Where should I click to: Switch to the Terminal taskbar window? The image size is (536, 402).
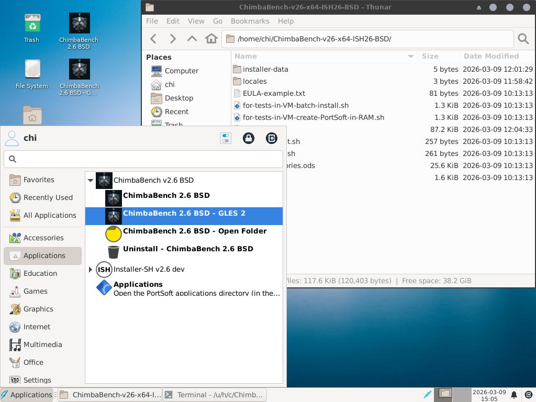tap(215, 395)
